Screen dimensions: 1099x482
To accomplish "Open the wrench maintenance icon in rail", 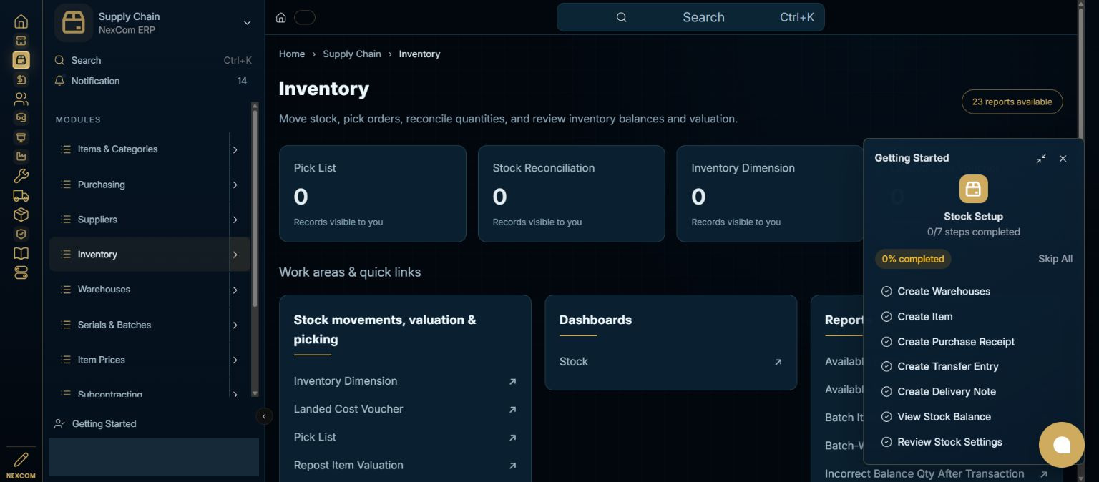I will tap(21, 176).
